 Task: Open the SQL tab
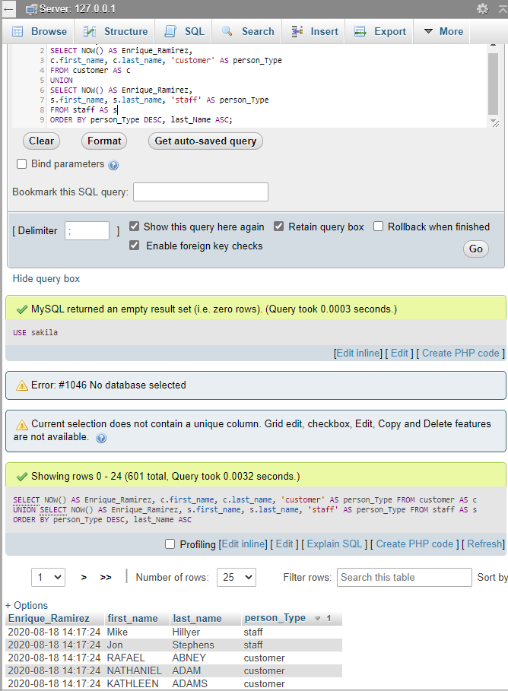[x=184, y=31]
